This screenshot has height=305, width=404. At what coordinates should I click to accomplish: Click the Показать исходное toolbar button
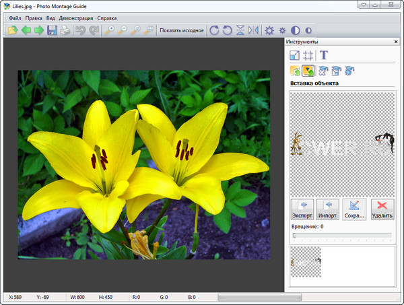pyautogui.click(x=182, y=30)
